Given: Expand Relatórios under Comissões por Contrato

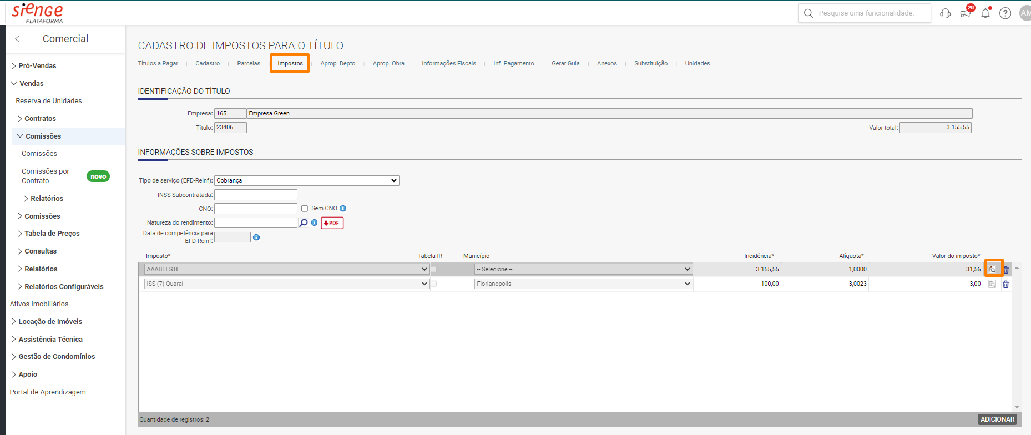Looking at the screenshot, I should coord(43,199).
